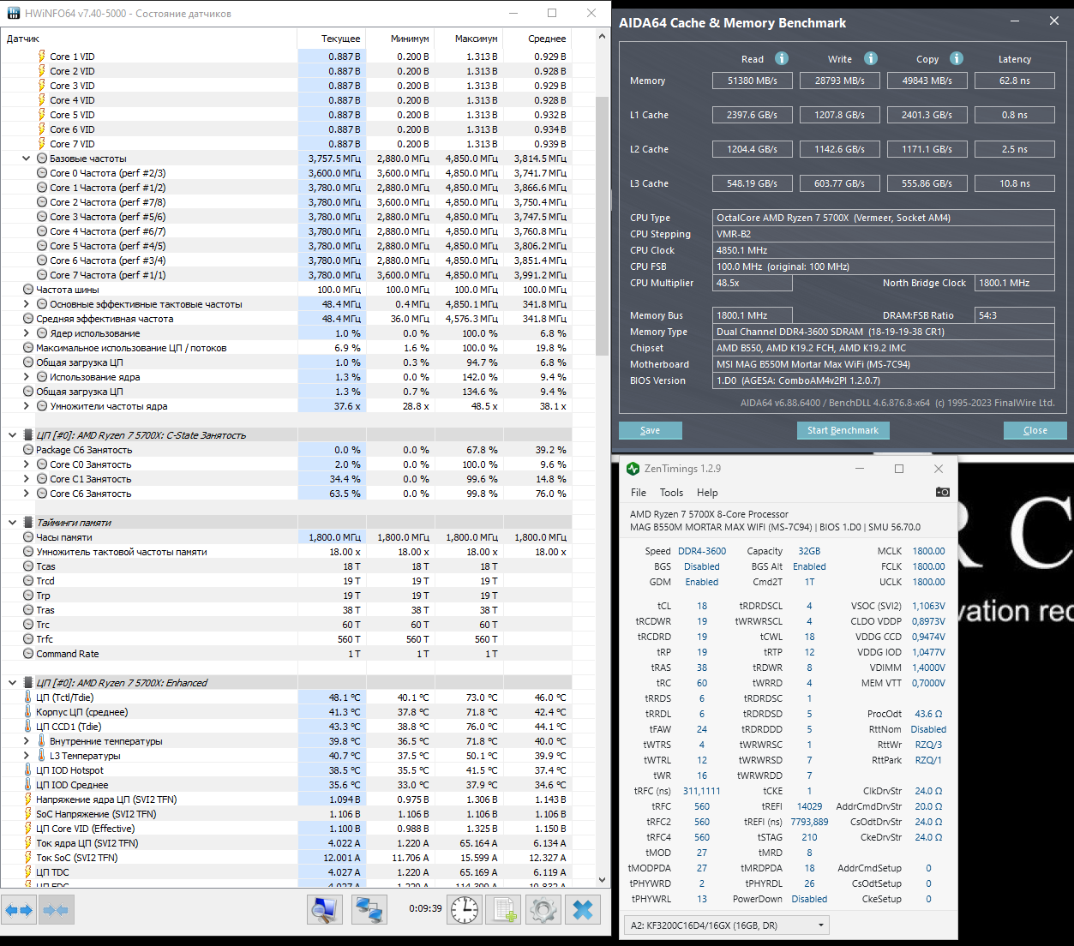
Task: Click the thermometer icon of ЦП (Tctl/Tdie)
Action: (x=28, y=698)
